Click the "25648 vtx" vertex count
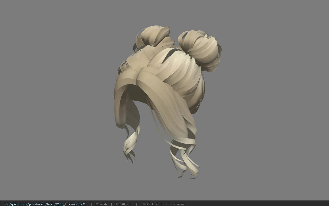Screen dimensions: 329x206 click(x=124, y=204)
